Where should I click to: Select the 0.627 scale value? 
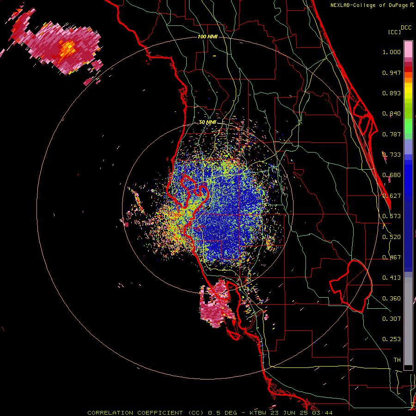(392, 196)
